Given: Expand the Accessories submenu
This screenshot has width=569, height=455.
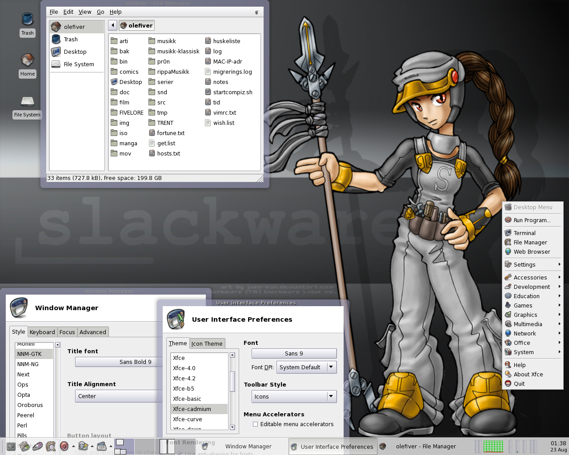Looking at the screenshot, I should point(533,277).
